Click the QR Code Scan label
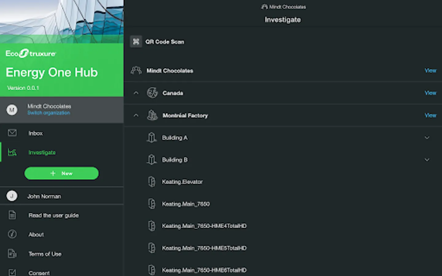Image resolution: width=442 pixels, height=276 pixels. click(165, 42)
